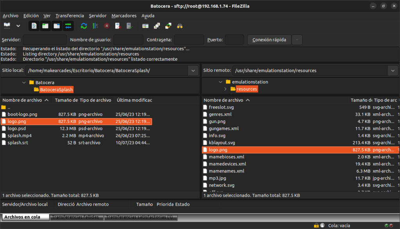Focus the Nombre de usuario field
This screenshot has width=400, height=229.
click(128, 40)
